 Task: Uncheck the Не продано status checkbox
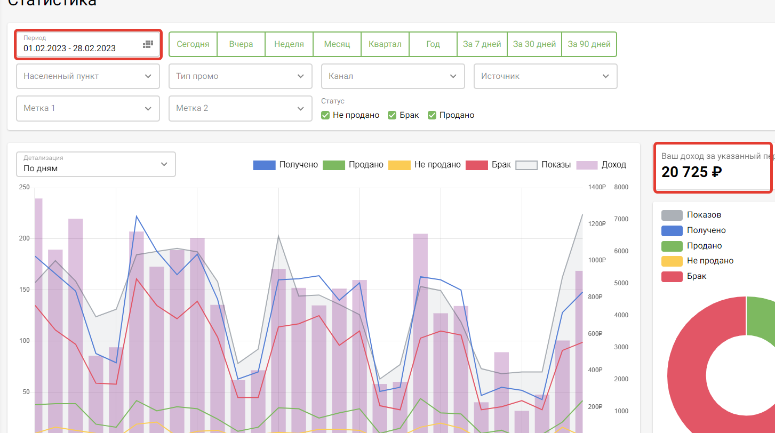pos(325,115)
